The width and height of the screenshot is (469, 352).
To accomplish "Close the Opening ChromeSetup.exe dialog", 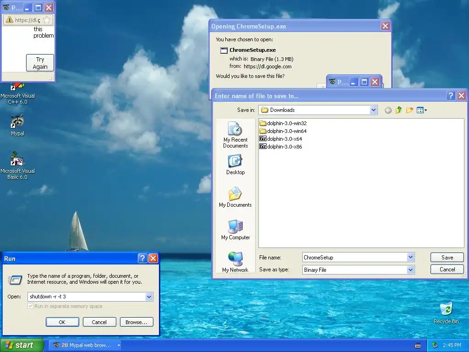I will [385, 26].
